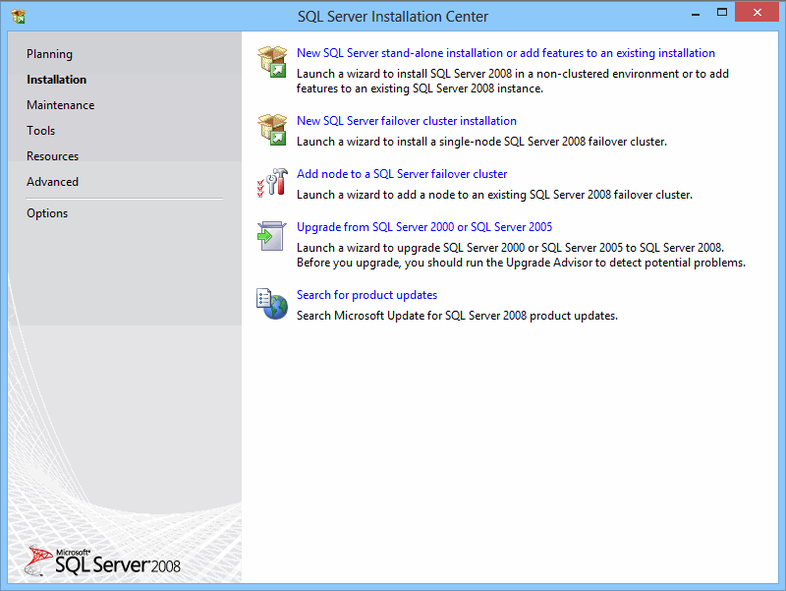Click text 'Search Microsoft Update for SQL Server 2008 product updates'
The width and height of the screenshot is (786, 591).
457,316
